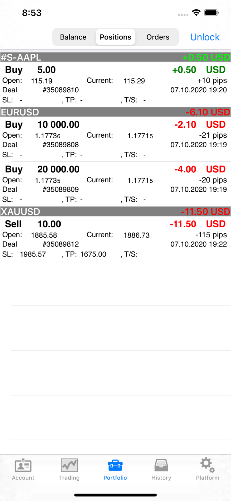231x501 pixels.
Task: Select the Portfolio briefcase icon
Action: point(115,465)
